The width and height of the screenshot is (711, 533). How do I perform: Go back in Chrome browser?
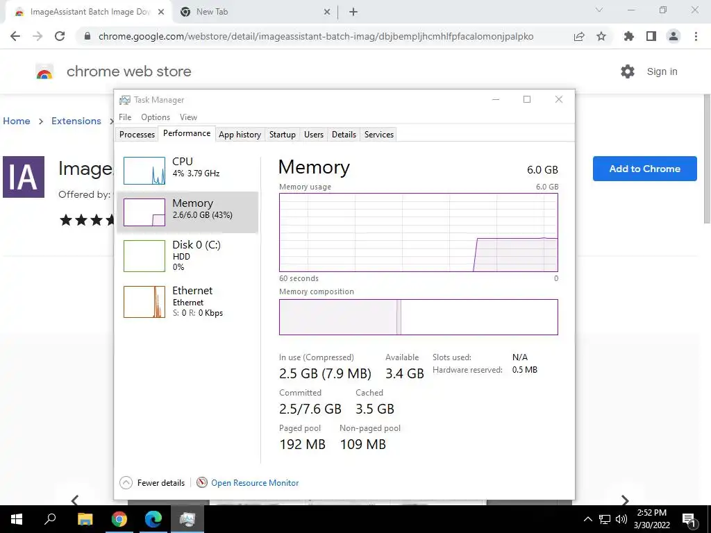click(x=15, y=36)
